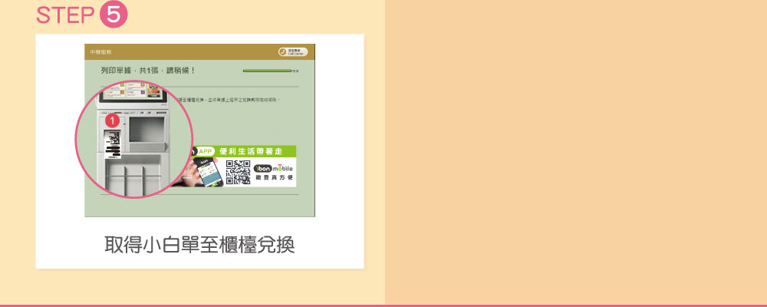Viewport: 767px width, 307px height.
Task: Click the gold header title text
Action: pos(100,52)
